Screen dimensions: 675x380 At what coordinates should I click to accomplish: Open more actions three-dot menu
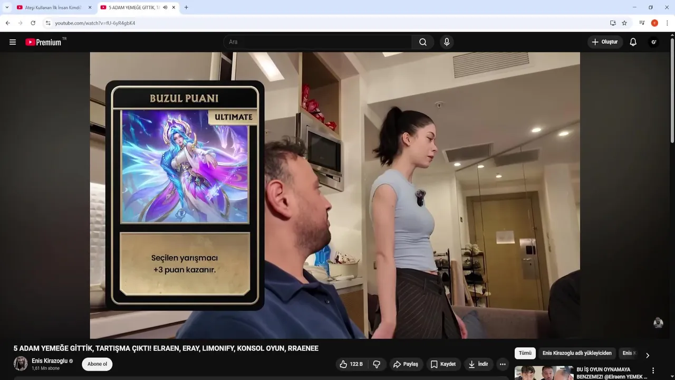tap(503, 364)
